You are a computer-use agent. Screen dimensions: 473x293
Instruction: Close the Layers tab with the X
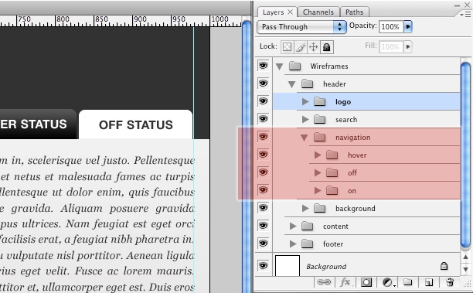[290, 12]
